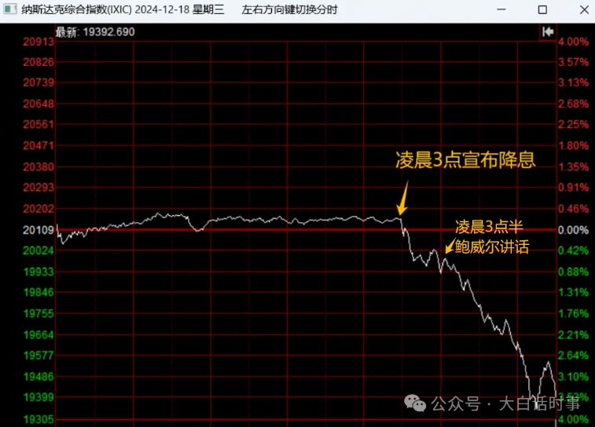Click the 3.57% percent axis label
This screenshot has width=595, height=427.
(573, 62)
